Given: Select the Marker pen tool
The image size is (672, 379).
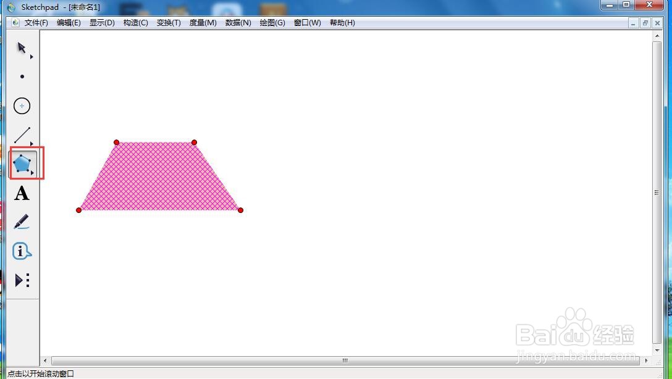Looking at the screenshot, I should pos(22,222).
